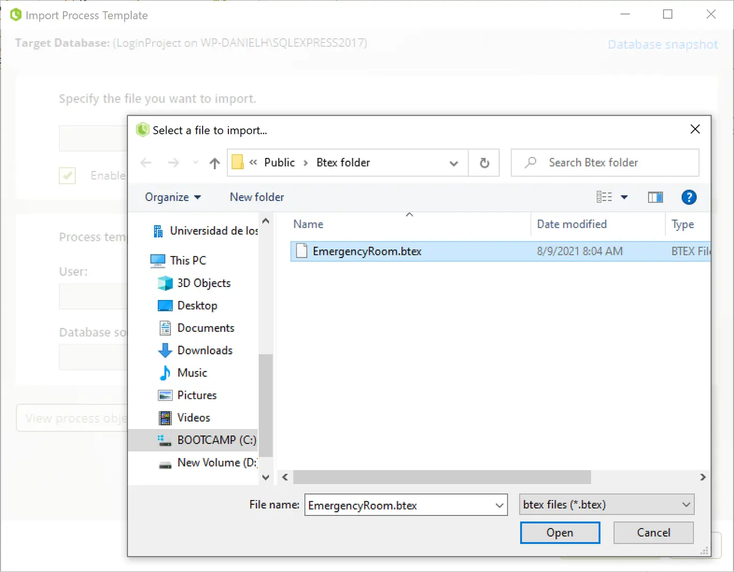This screenshot has width=734, height=572.
Task: Toggle the Enable checkbox in Import window
Action: (x=67, y=176)
